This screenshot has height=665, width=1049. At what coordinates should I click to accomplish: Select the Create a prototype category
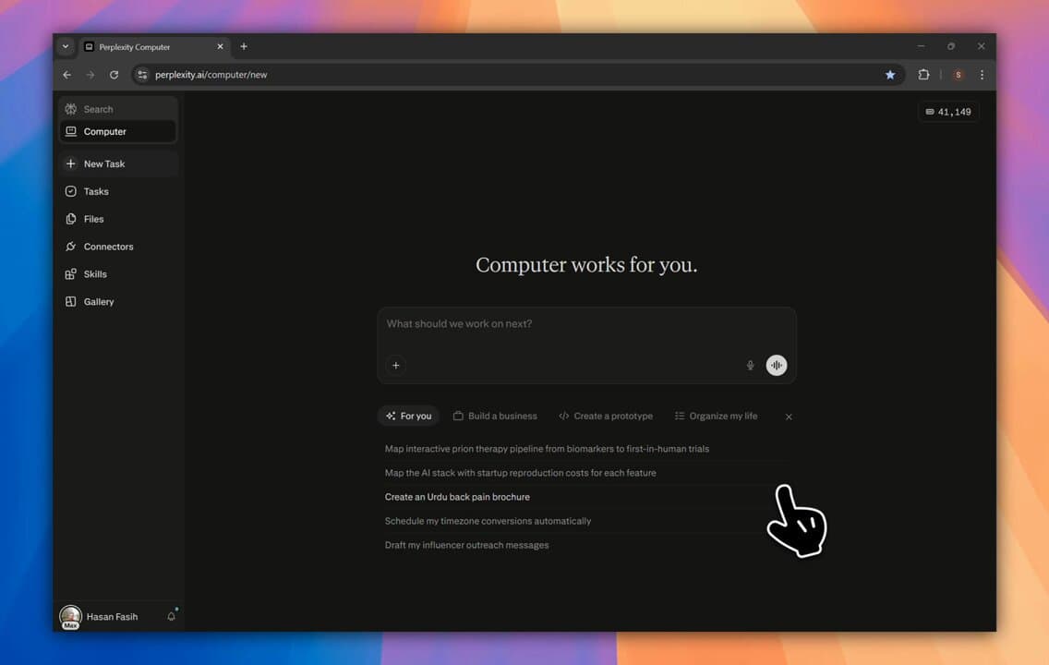pos(606,416)
